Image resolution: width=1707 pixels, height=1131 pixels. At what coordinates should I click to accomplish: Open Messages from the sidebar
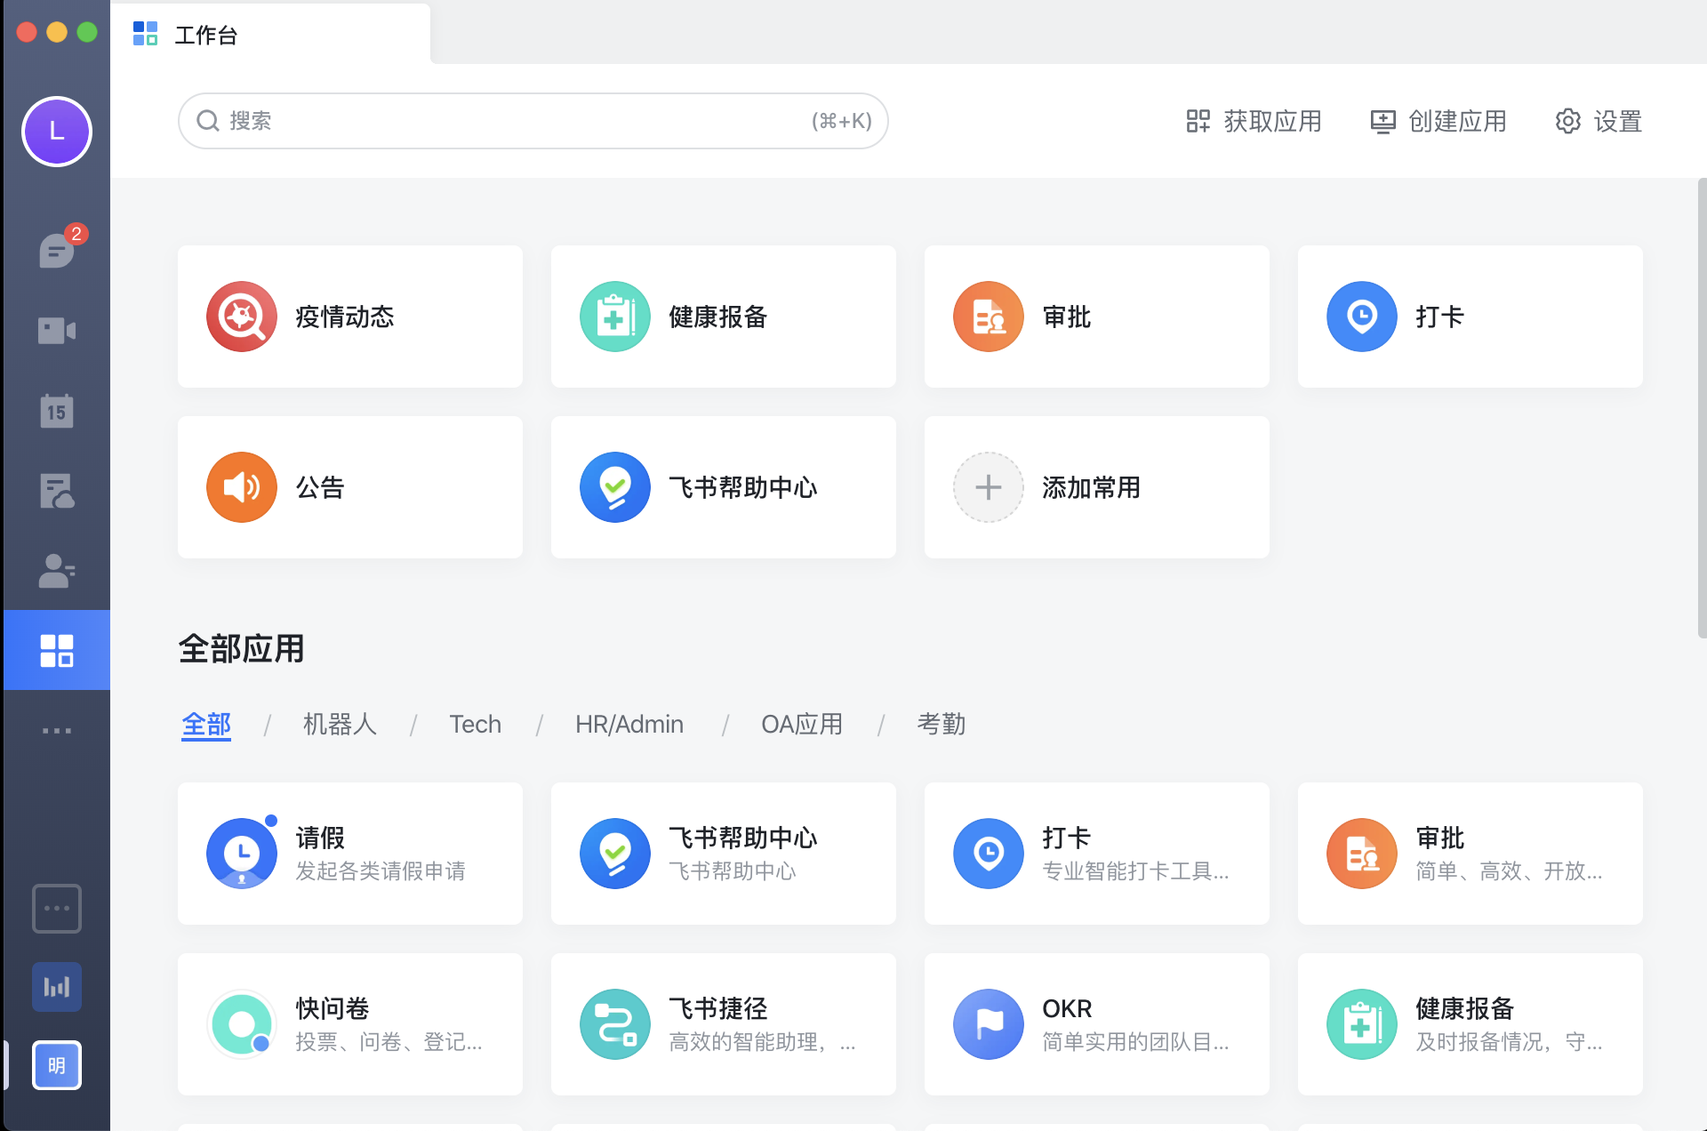tap(57, 250)
